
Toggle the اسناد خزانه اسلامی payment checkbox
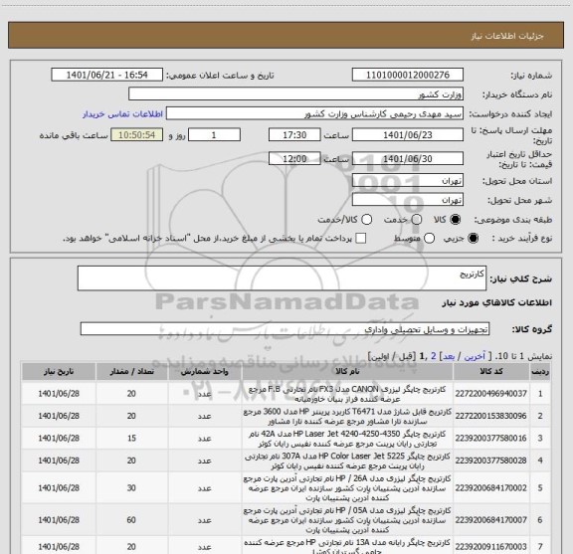pos(361,239)
